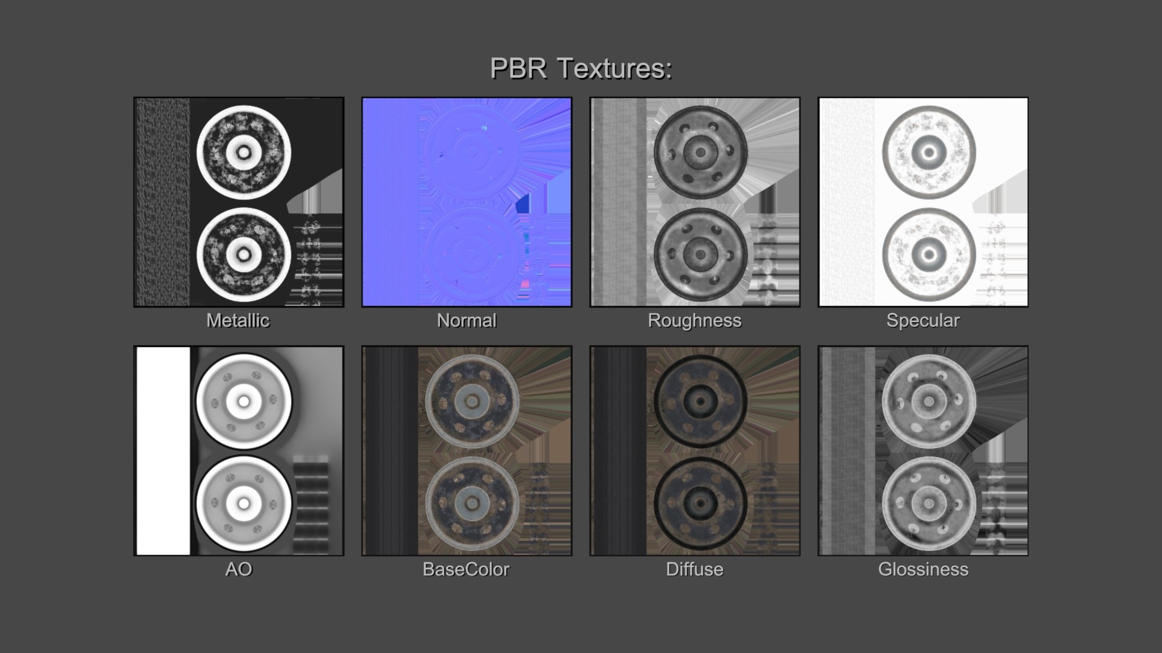Click the 'AO' caption label
The width and height of the screenshot is (1162, 653).
click(x=238, y=570)
